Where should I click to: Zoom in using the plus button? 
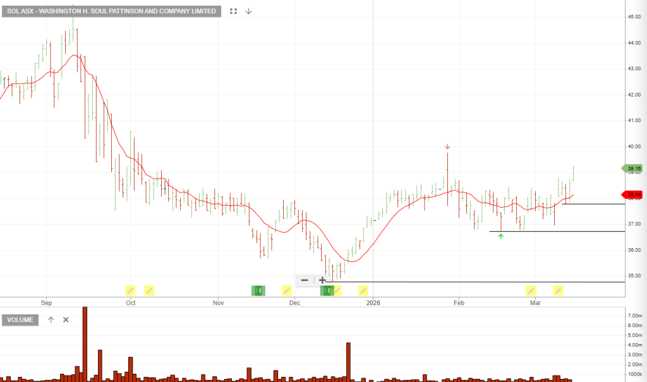(322, 280)
